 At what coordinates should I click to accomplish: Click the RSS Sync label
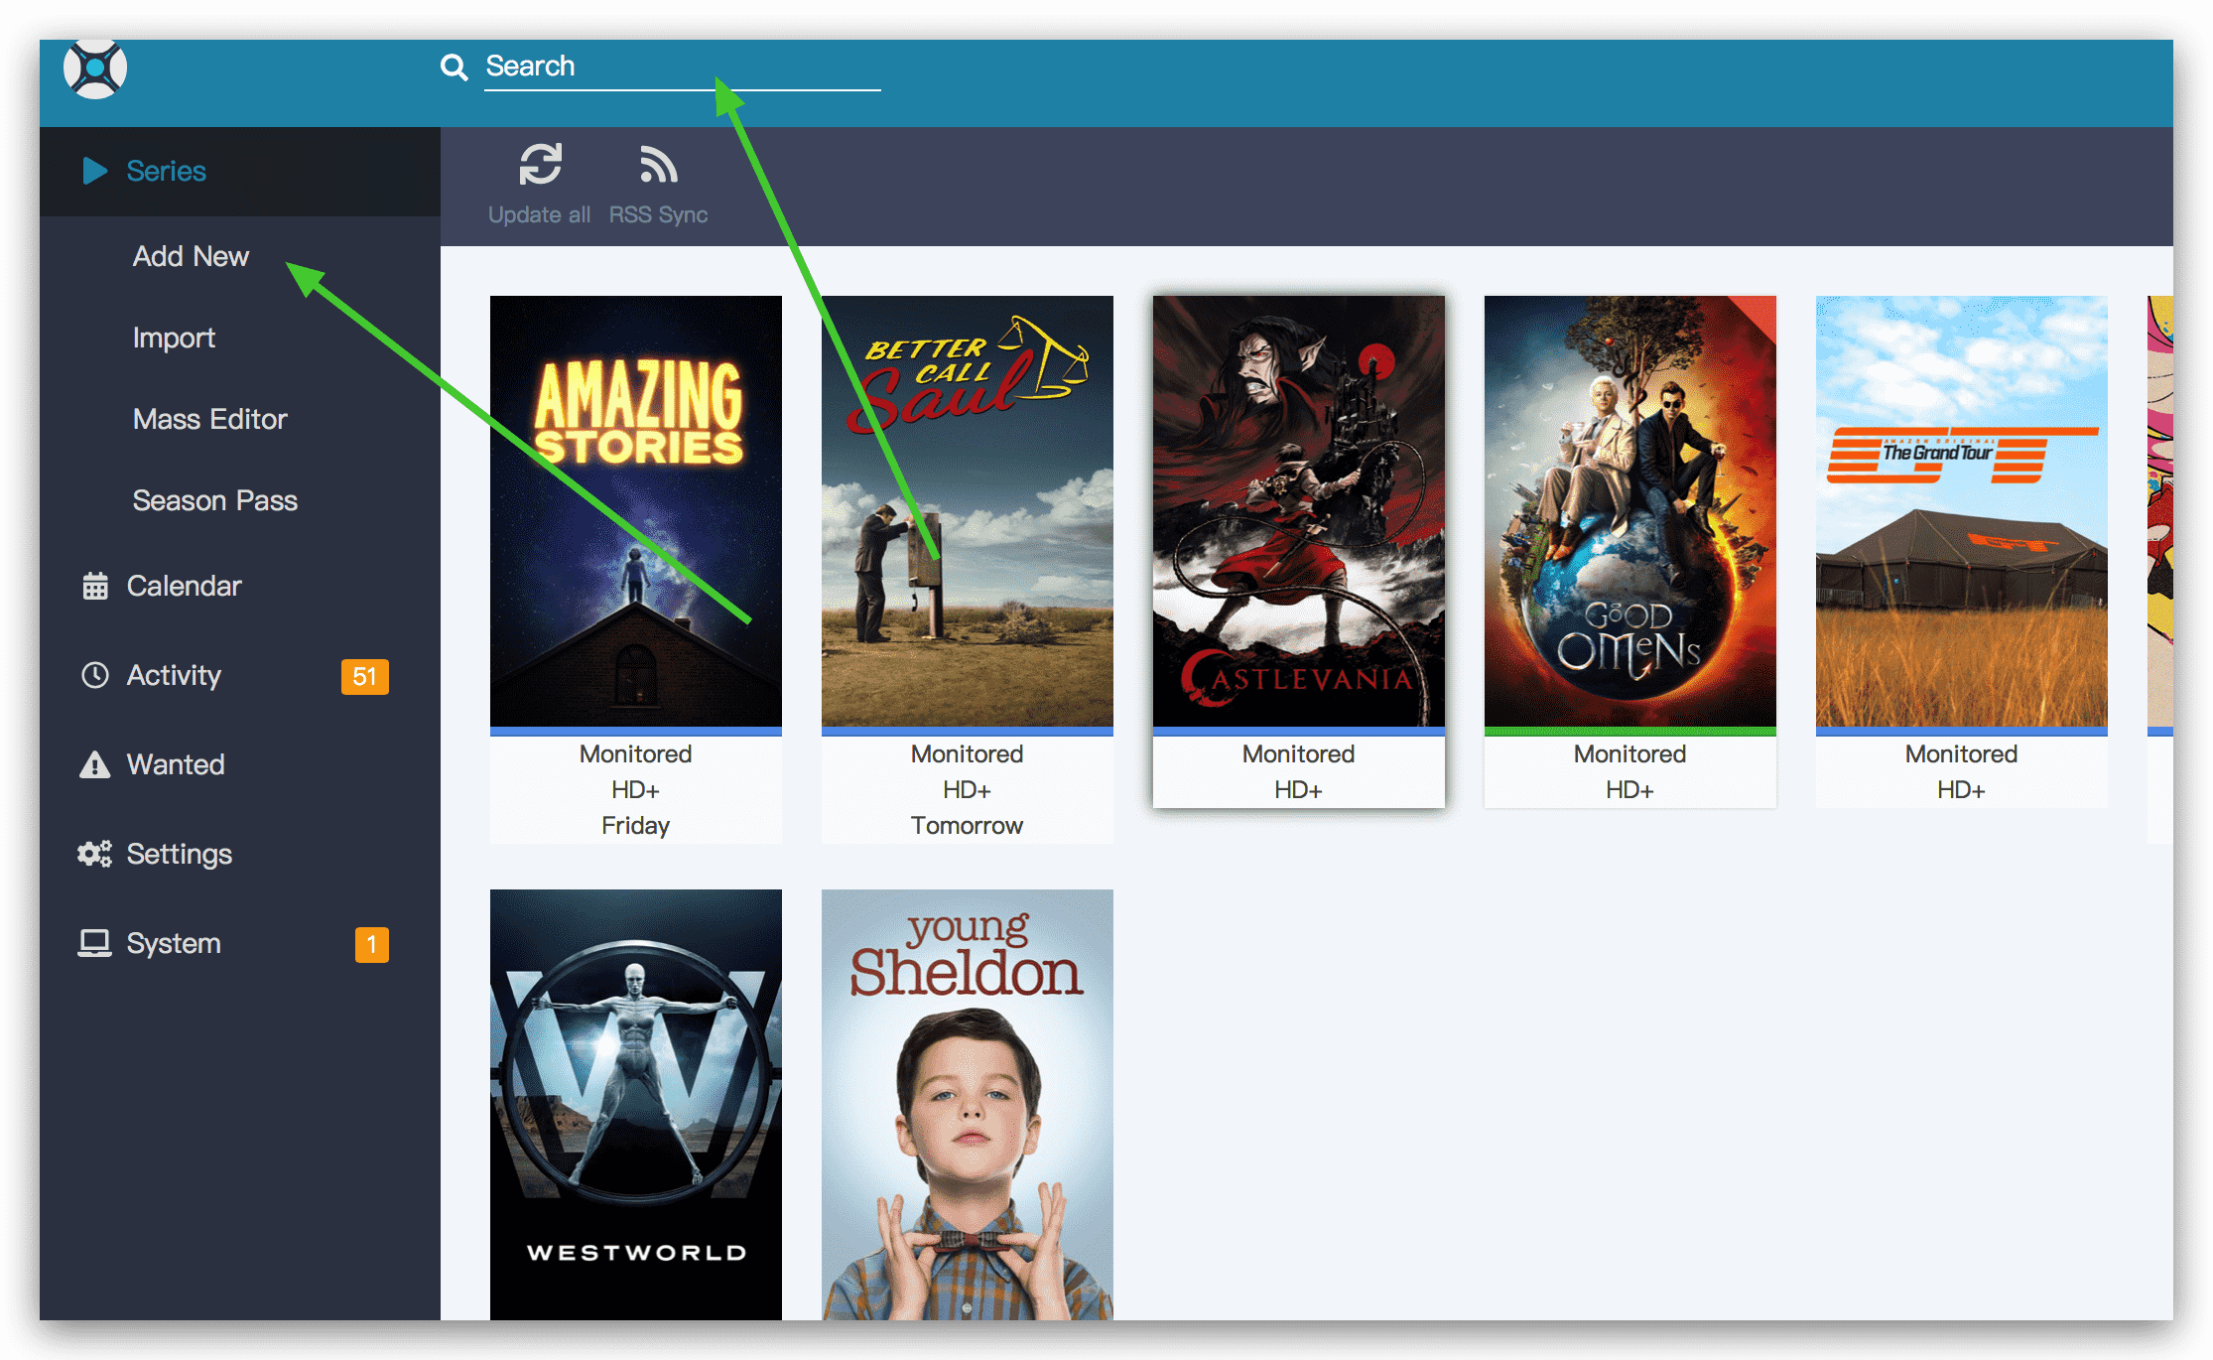(658, 214)
